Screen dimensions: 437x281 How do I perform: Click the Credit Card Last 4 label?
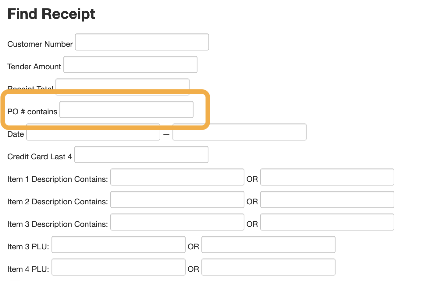click(40, 157)
